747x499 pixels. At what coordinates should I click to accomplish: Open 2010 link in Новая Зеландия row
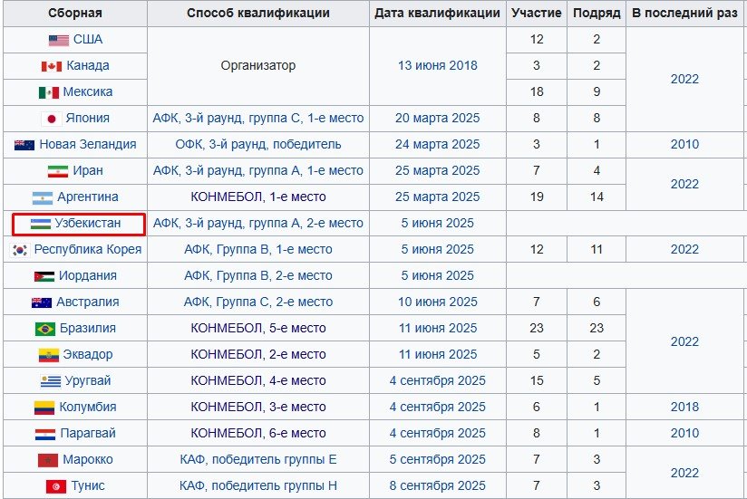point(684,144)
